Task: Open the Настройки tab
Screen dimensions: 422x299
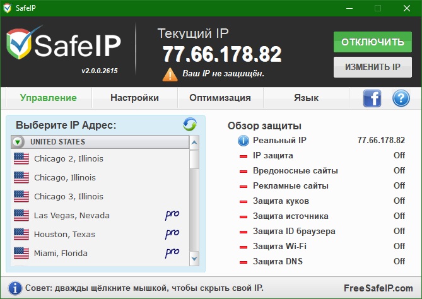Action: point(134,98)
